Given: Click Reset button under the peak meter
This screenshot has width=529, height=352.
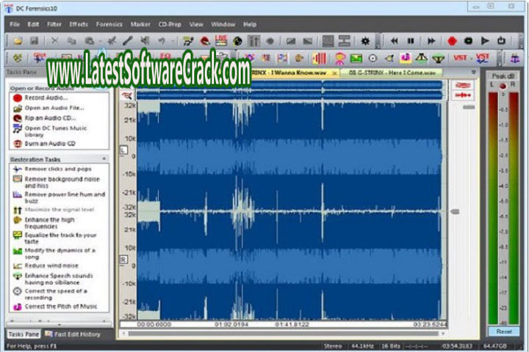Looking at the screenshot, I should point(503,331).
